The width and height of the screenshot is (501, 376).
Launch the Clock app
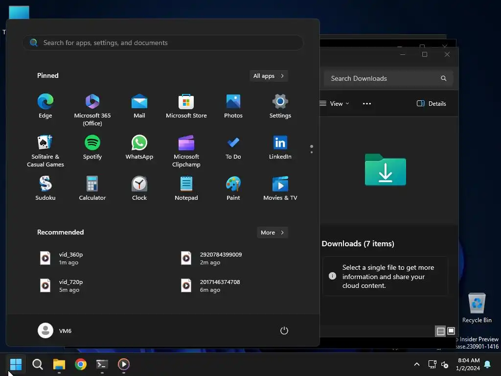pos(139,188)
